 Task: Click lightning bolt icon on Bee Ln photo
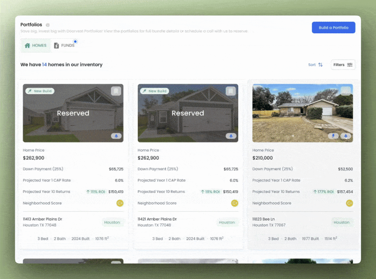pos(333,136)
